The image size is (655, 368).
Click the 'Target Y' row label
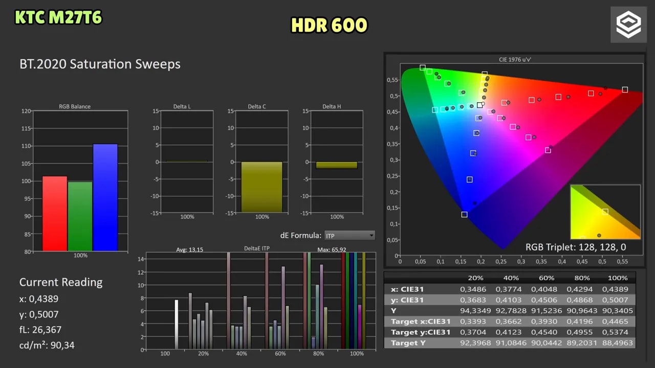[408, 343]
